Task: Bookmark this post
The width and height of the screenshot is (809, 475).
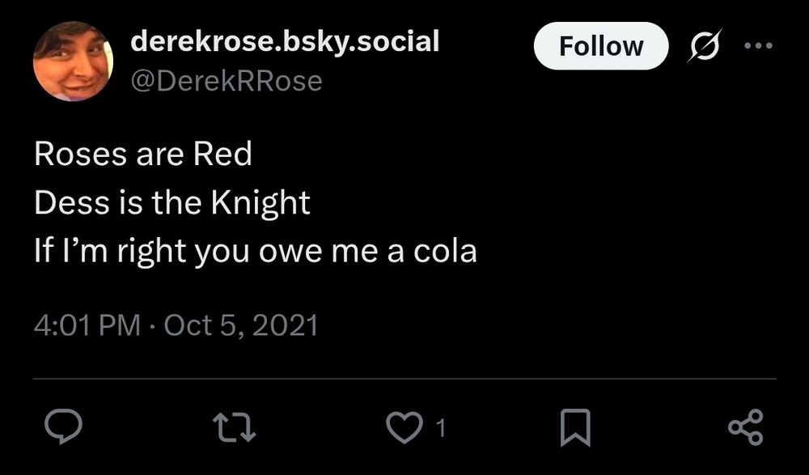Action: (574, 427)
